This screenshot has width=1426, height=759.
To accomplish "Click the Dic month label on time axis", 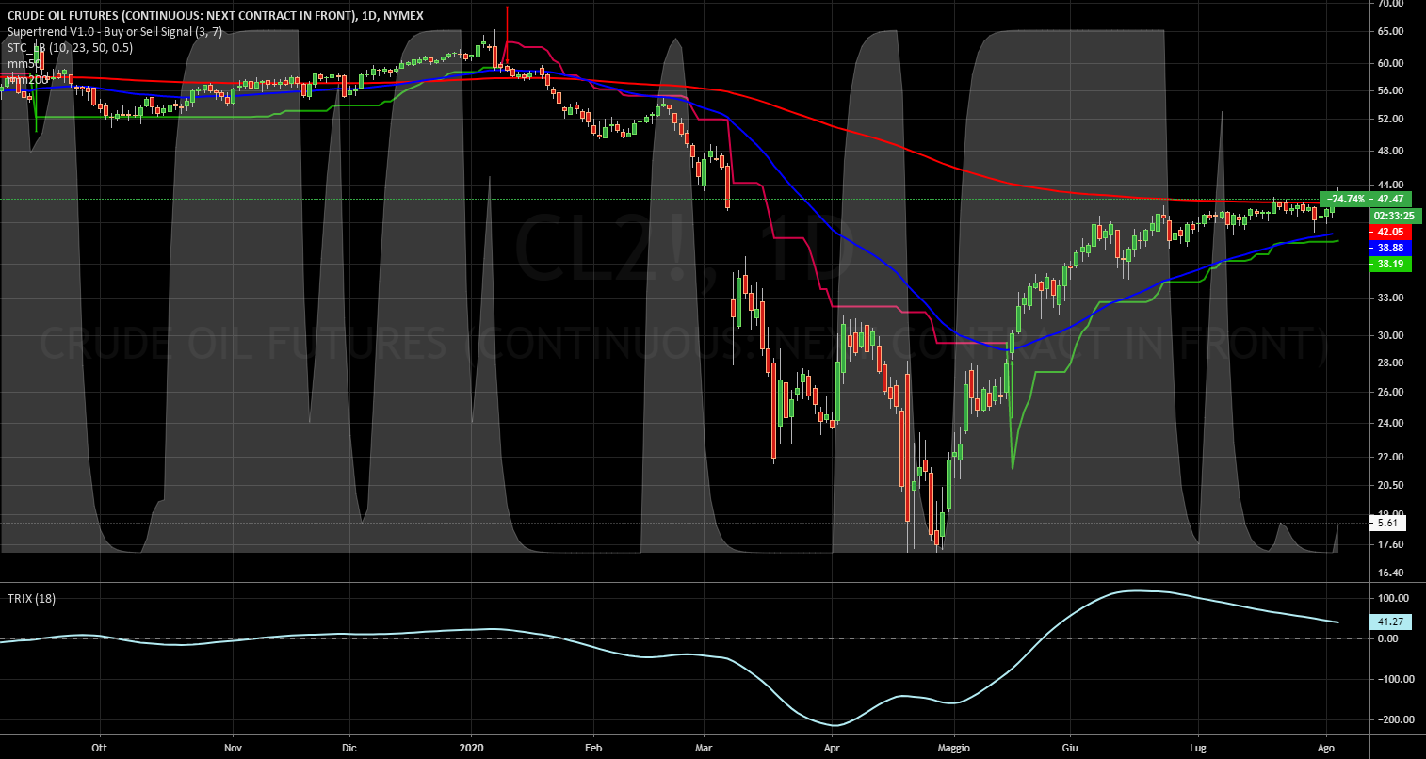I will [x=348, y=750].
